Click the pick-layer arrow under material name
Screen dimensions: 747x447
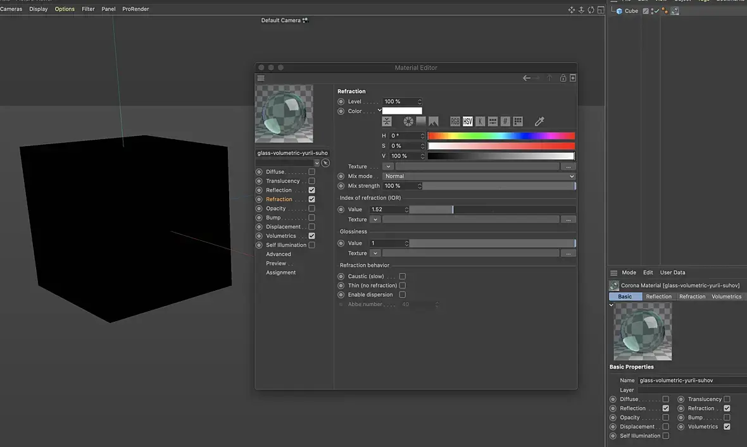pyautogui.click(x=325, y=163)
